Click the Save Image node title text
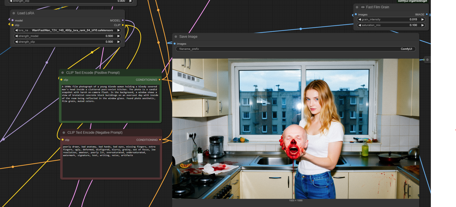The image size is (456, 207). coord(188,37)
